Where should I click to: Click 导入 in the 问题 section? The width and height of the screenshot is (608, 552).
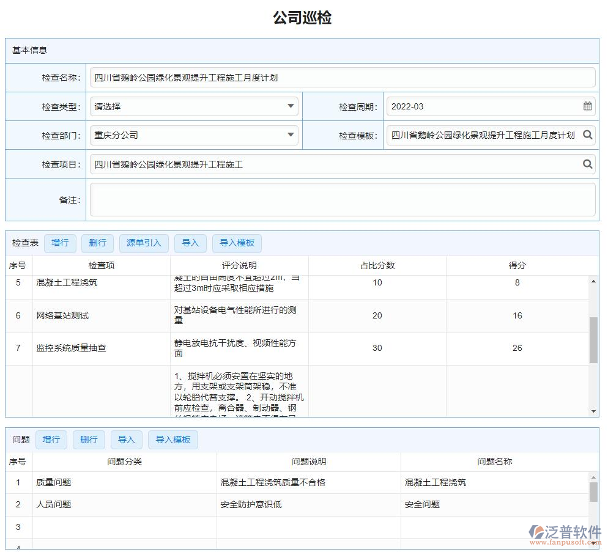(126, 440)
